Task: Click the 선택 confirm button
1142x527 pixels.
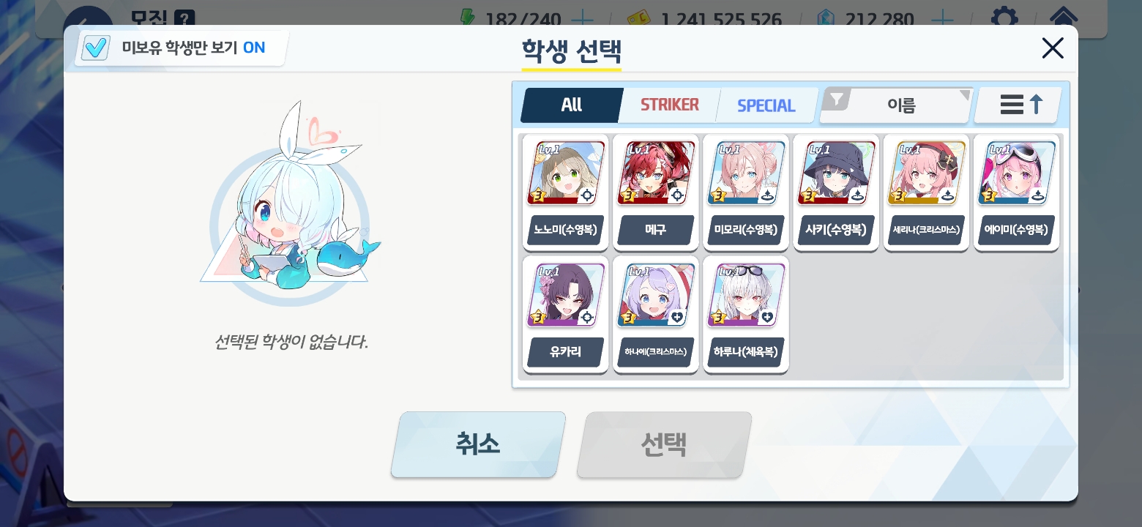Action: (x=664, y=444)
